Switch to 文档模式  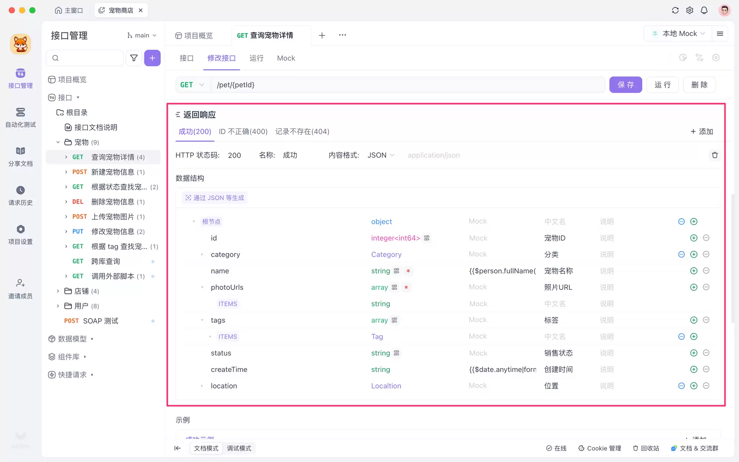(x=206, y=448)
